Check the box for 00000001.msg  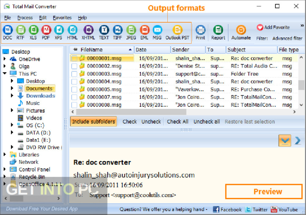tap(74, 58)
